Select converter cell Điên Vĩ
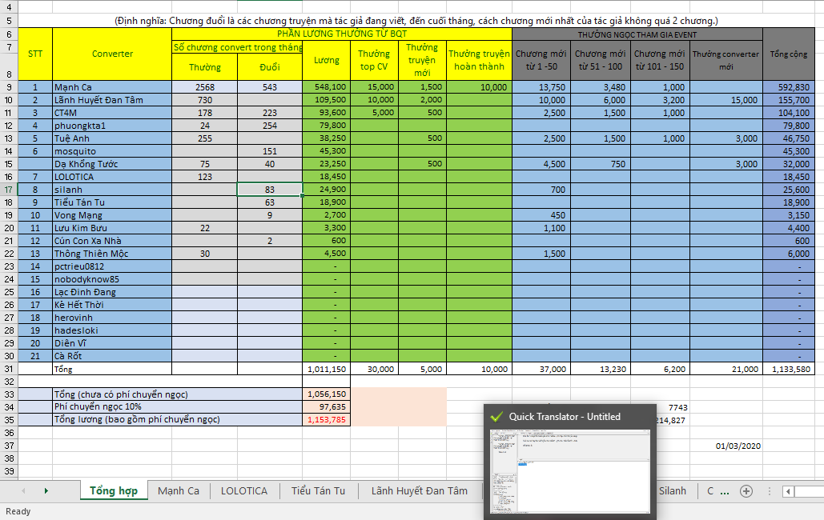 [x=112, y=343]
